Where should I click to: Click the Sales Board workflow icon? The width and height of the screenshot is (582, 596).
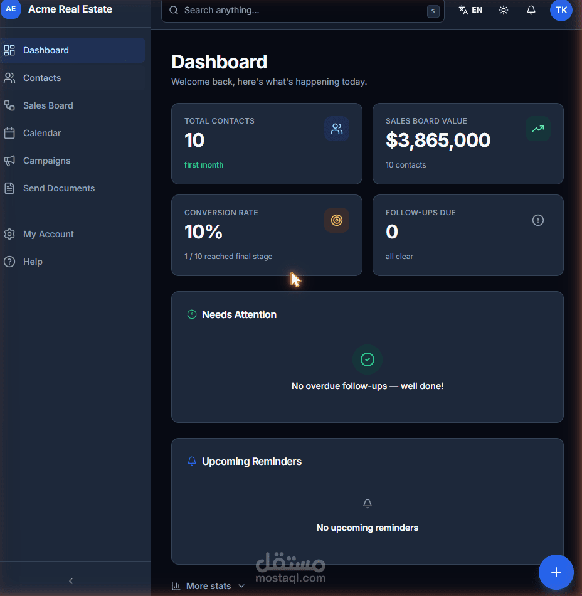pos(9,105)
